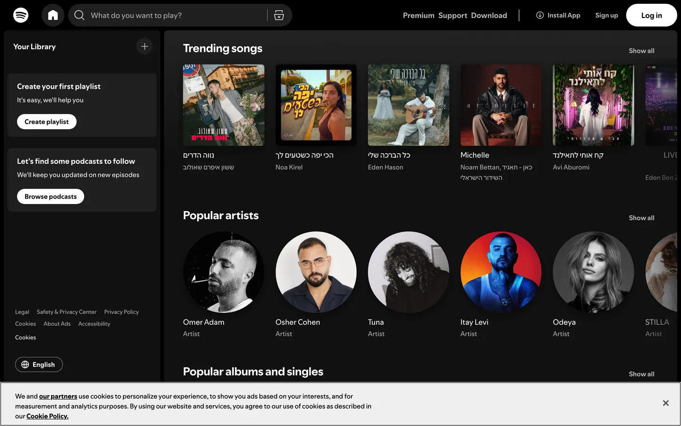Open Safety & Privacy Center link
Viewport: 681px width, 426px height.
67,312
